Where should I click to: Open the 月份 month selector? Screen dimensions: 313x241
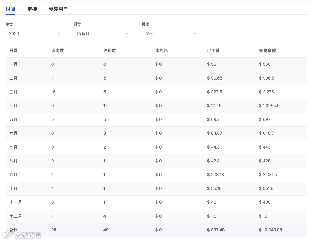pyautogui.click(x=103, y=34)
